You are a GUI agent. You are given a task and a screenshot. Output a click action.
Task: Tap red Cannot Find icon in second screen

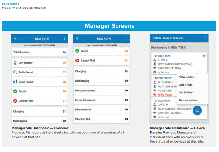77,60
